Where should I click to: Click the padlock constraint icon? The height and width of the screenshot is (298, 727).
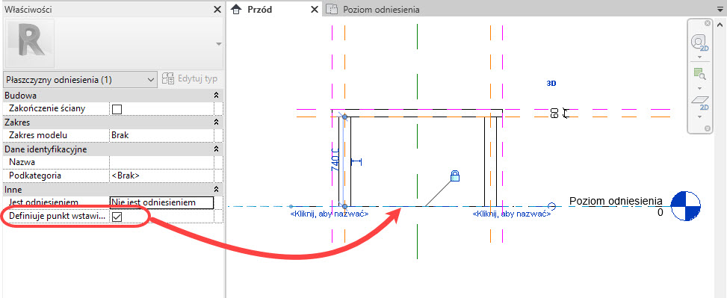click(x=455, y=176)
